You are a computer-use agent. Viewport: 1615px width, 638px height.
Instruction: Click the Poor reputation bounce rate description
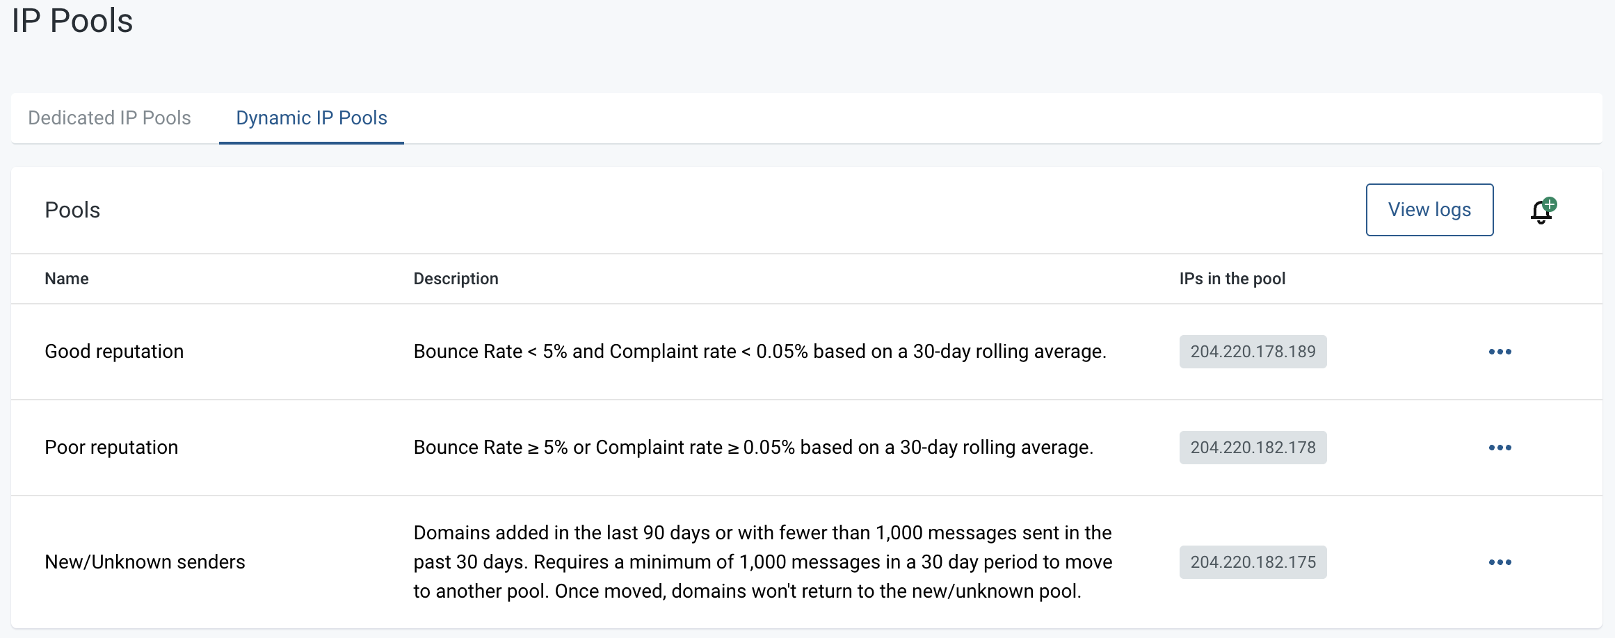coord(753,448)
